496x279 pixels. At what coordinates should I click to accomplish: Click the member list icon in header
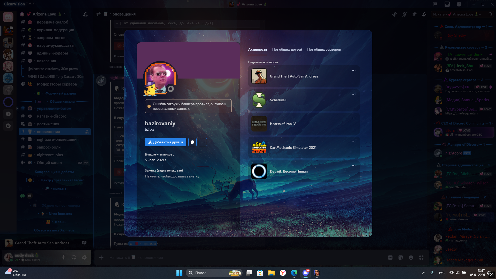coord(424,14)
